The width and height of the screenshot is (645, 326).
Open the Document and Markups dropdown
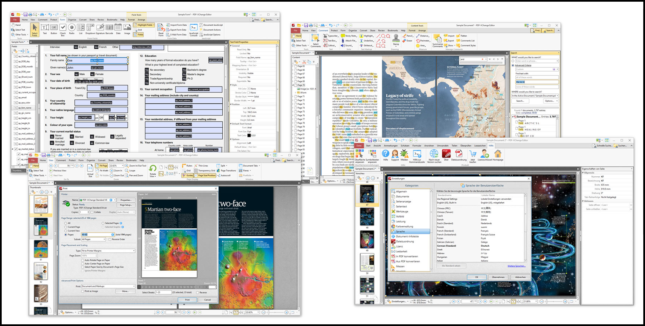click(108, 286)
